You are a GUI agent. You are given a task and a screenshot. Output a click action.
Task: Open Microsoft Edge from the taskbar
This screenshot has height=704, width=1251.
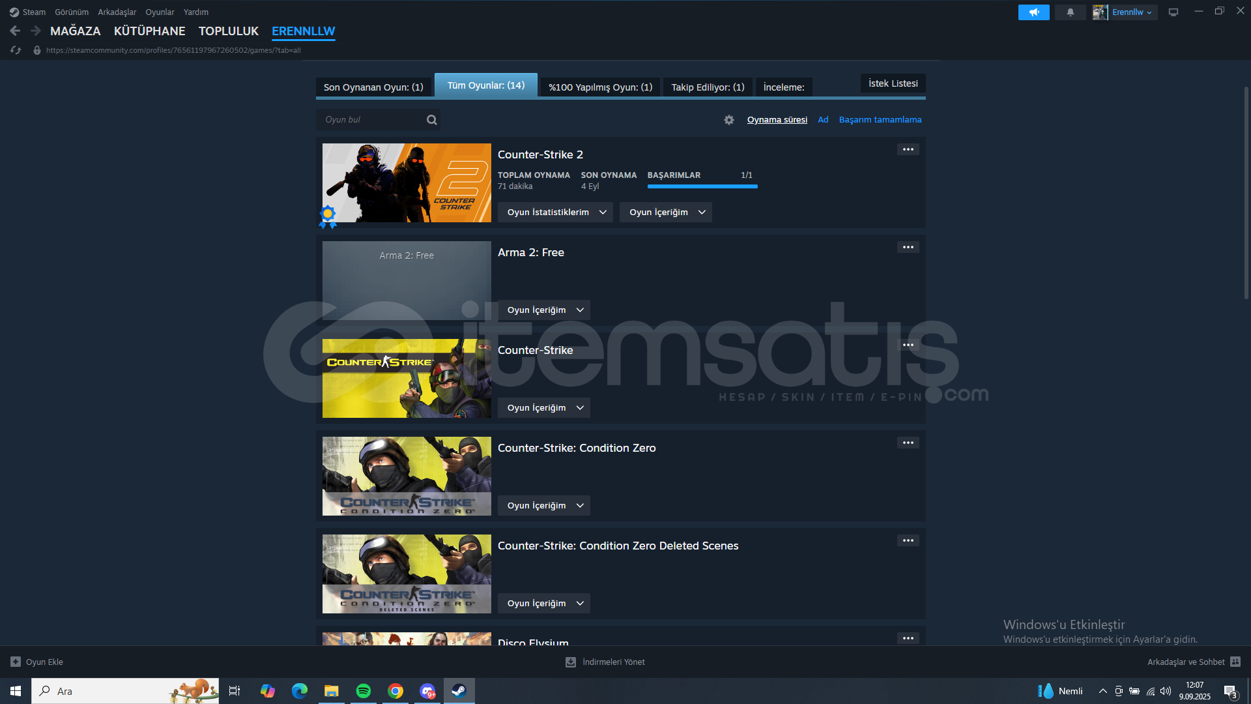pos(300,691)
